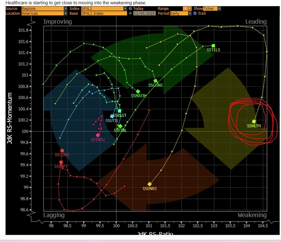Click the S5FINL green marker square
Screen dimensions: 281x242
[120, 126]
